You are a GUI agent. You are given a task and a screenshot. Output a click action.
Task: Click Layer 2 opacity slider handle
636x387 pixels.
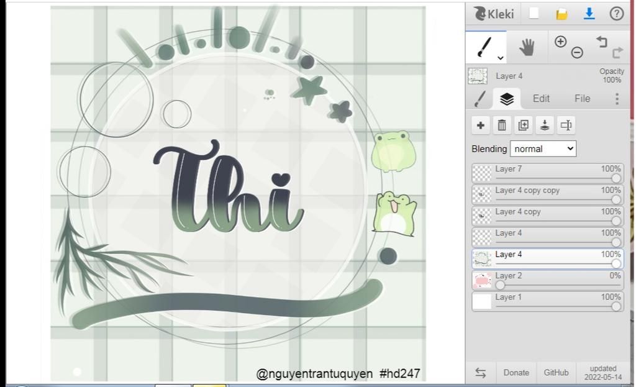pyautogui.click(x=501, y=285)
